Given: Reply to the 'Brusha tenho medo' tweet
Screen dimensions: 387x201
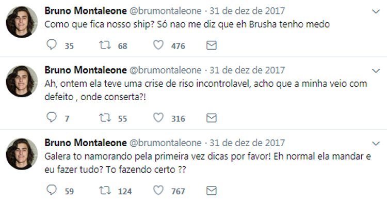Looking at the screenshot, I should [x=52, y=45].
